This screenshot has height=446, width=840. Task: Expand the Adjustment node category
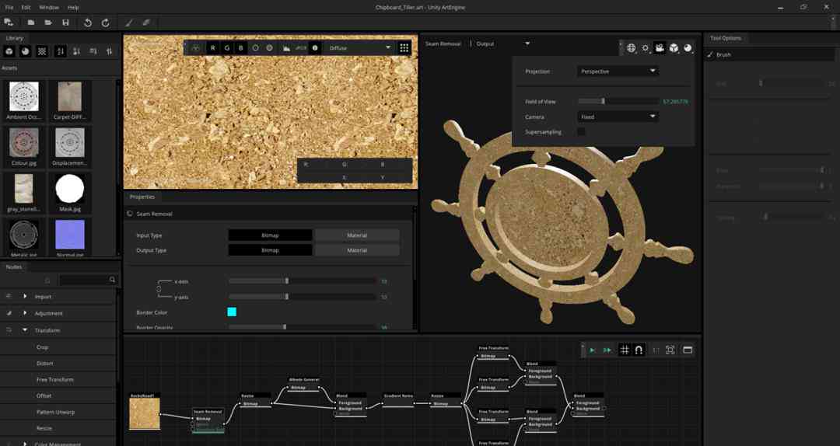click(25, 312)
